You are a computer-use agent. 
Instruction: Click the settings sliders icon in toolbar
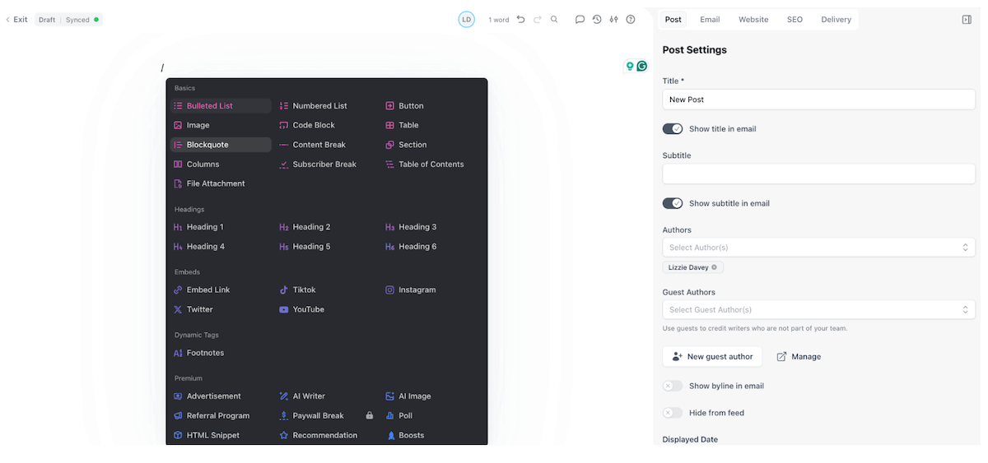click(x=613, y=20)
